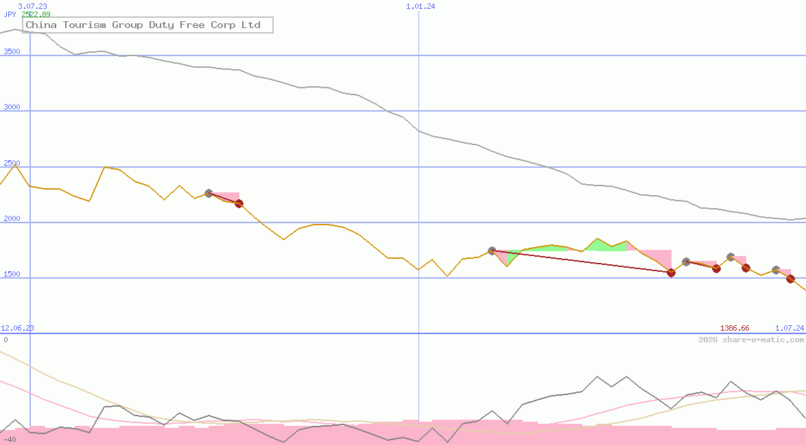Click the first grey entry marker near 2250
This screenshot has width=806, height=445.
209,194
